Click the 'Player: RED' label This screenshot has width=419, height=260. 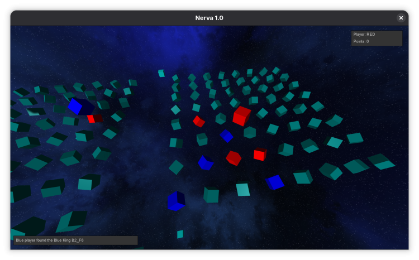[364, 34]
